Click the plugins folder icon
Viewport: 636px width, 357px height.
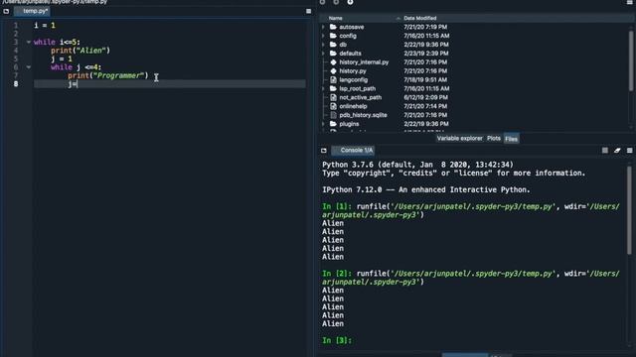click(333, 124)
